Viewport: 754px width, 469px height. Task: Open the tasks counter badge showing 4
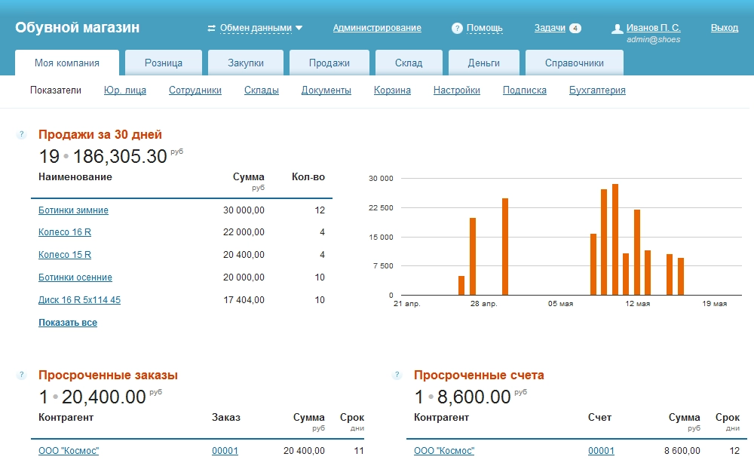[575, 28]
